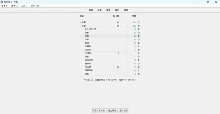
Task: Open the 麻醉 subdeck
Action: pos(87,74)
